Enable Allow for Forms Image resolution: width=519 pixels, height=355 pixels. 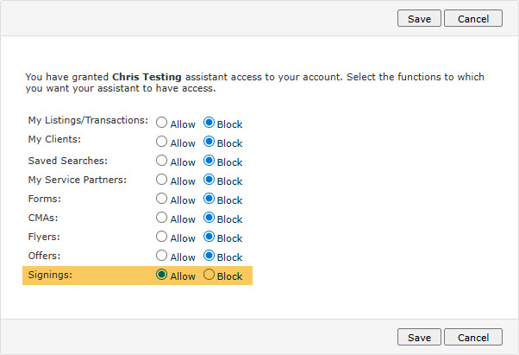162,200
